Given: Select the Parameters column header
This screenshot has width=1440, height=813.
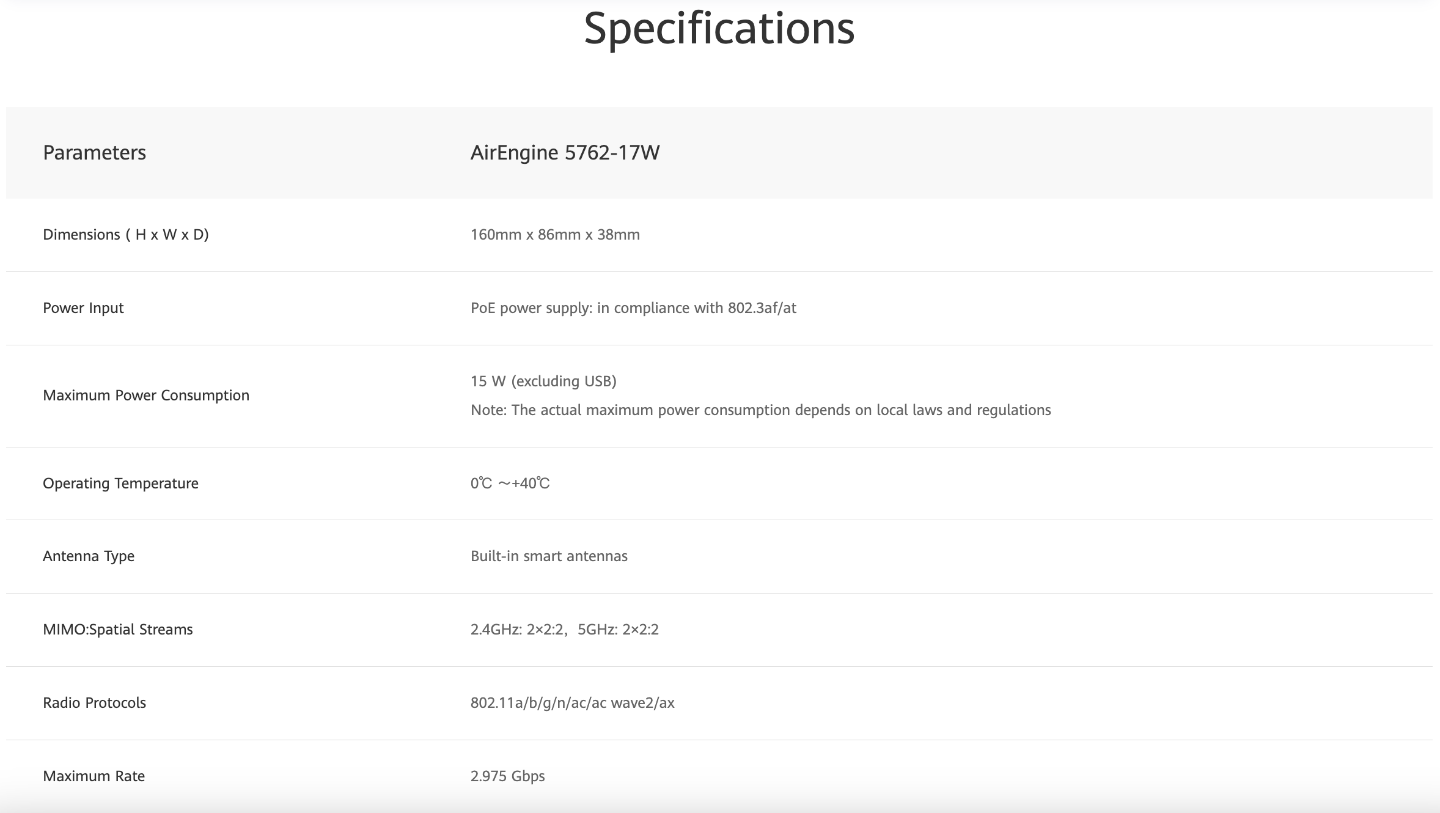Looking at the screenshot, I should coord(94,152).
